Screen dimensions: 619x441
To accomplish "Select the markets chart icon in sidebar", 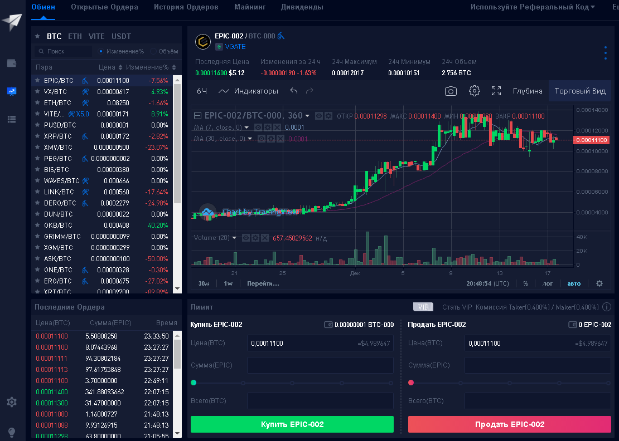I will click(x=12, y=92).
